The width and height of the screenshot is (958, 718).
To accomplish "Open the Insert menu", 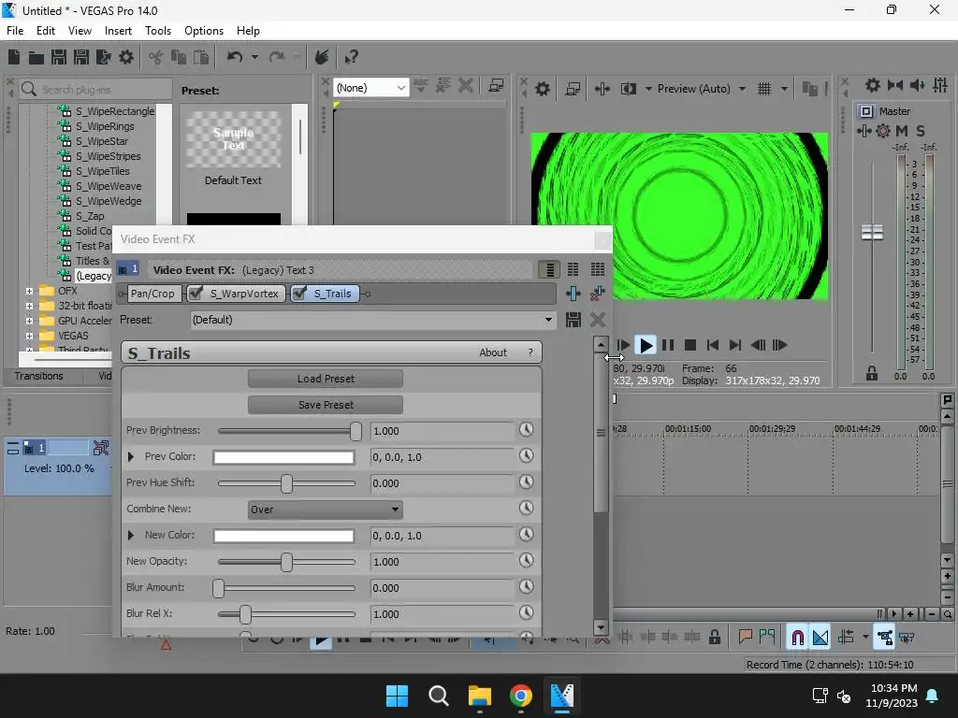I will pos(118,31).
